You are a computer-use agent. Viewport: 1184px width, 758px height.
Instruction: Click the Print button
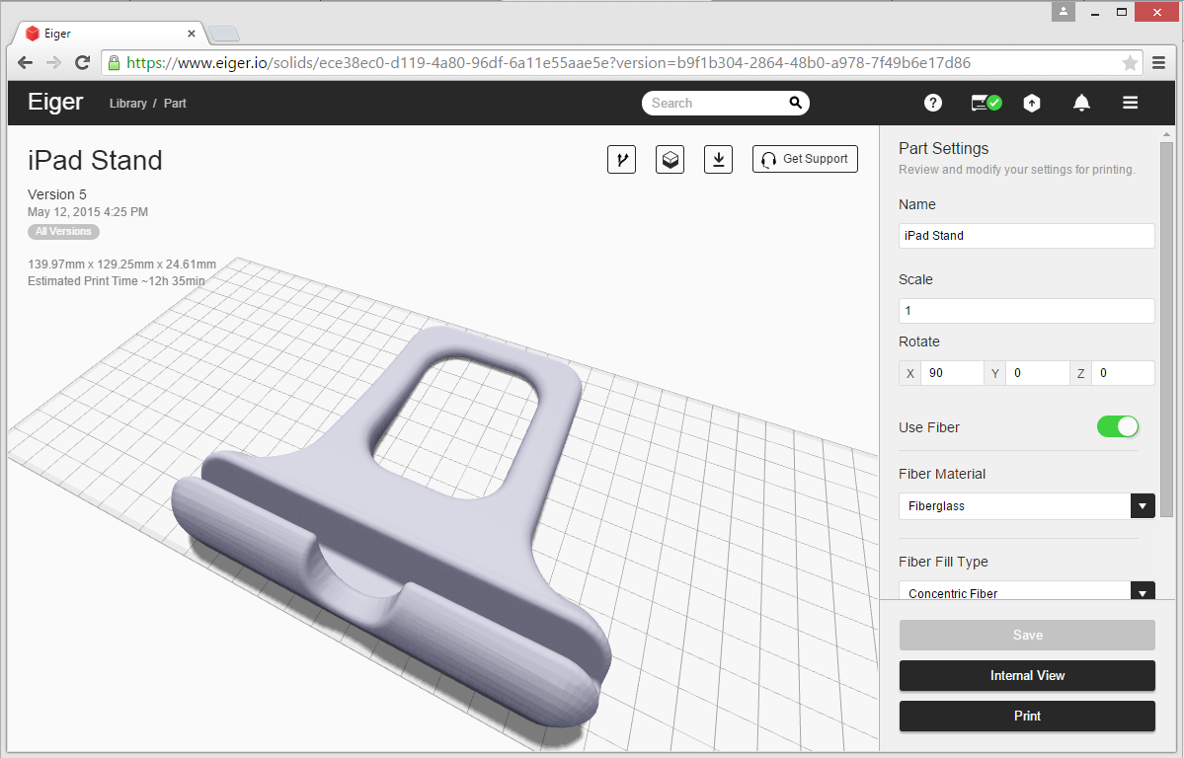1027,716
